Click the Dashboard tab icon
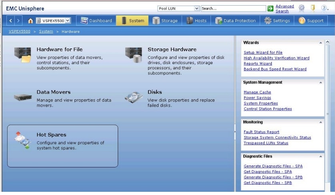Screen dimensions: 335x195 point(84,20)
